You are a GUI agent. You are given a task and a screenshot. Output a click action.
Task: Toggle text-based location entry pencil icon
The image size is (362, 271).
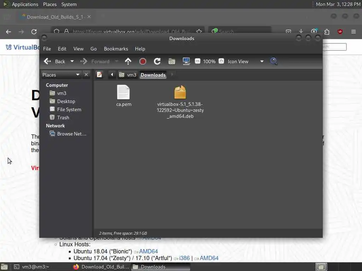click(99, 75)
